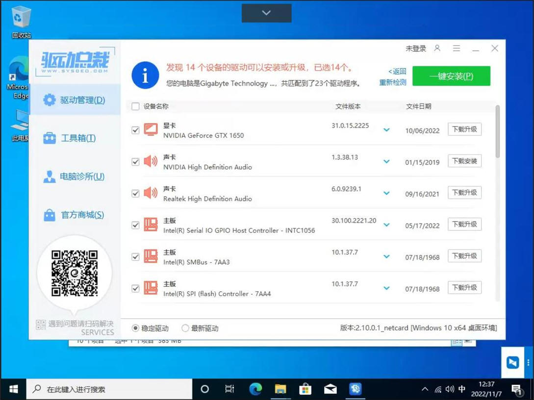Expand the top dropdown chevron bar
The height and width of the screenshot is (400, 534).
click(266, 13)
